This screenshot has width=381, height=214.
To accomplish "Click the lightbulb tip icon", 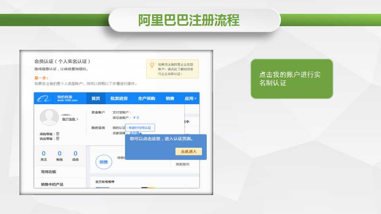I will point(152,65).
